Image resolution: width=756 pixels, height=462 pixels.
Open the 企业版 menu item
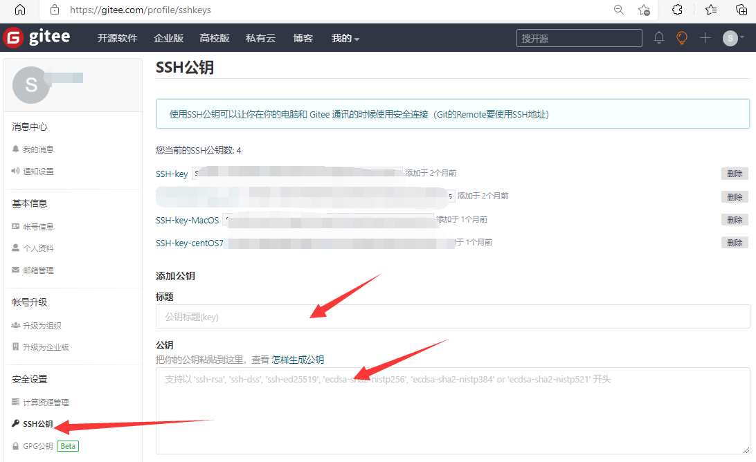(168, 38)
